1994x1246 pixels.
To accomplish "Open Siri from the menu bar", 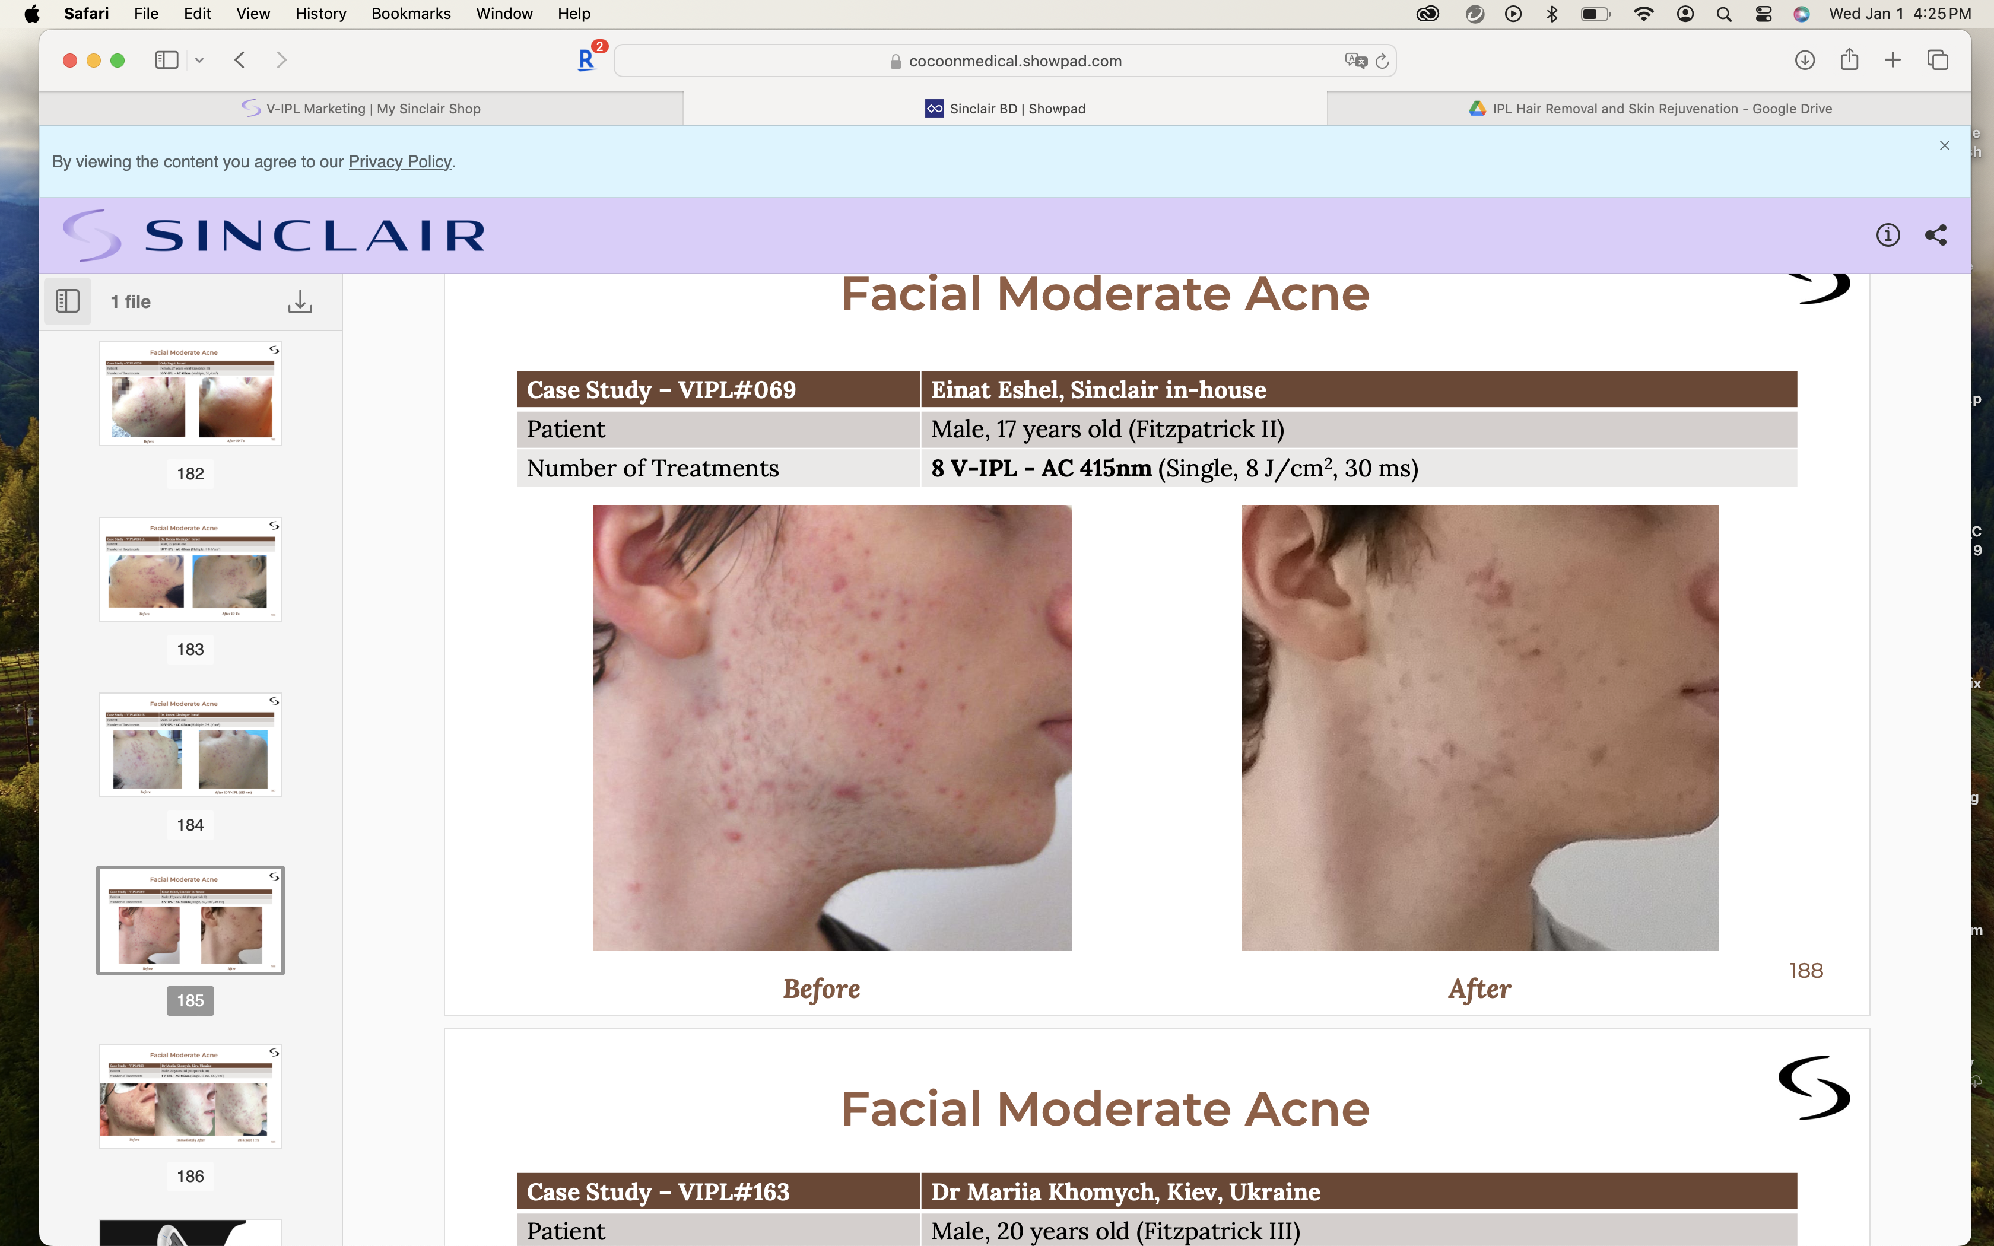I will point(1802,14).
